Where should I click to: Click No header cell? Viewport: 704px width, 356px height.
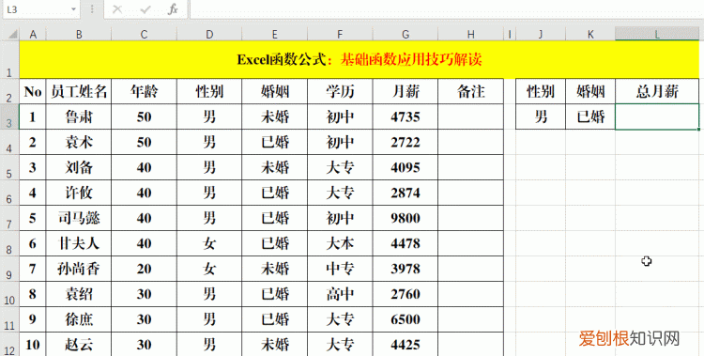[x=33, y=92]
